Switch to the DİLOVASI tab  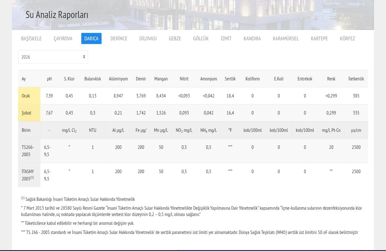[x=148, y=38]
